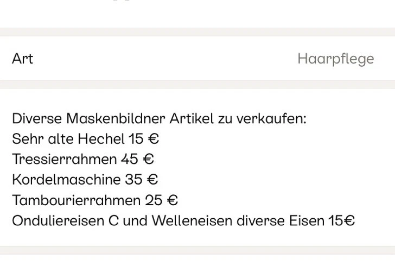This screenshot has width=395, height=272.
Task: Click the Art label
Action: point(22,59)
